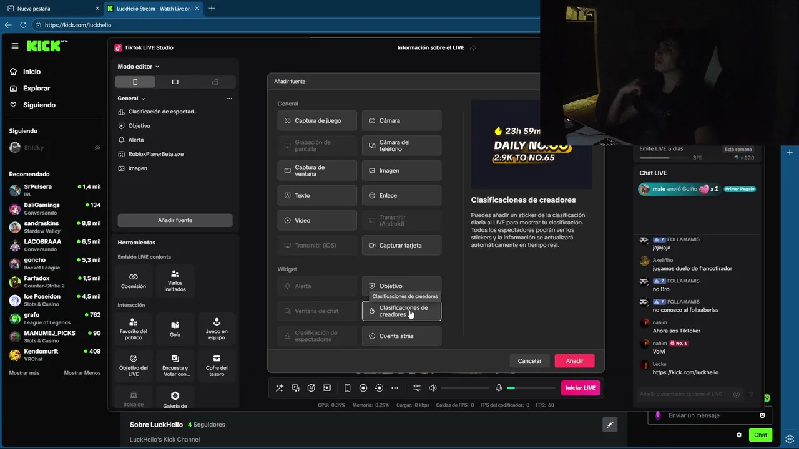The height and width of the screenshot is (449, 799).
Task: Expand the Modo editor dropdown
Action: coord(139,67)
